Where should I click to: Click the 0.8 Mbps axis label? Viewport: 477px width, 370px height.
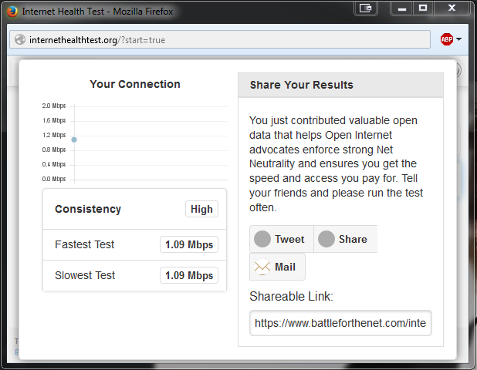click(54, 150)
